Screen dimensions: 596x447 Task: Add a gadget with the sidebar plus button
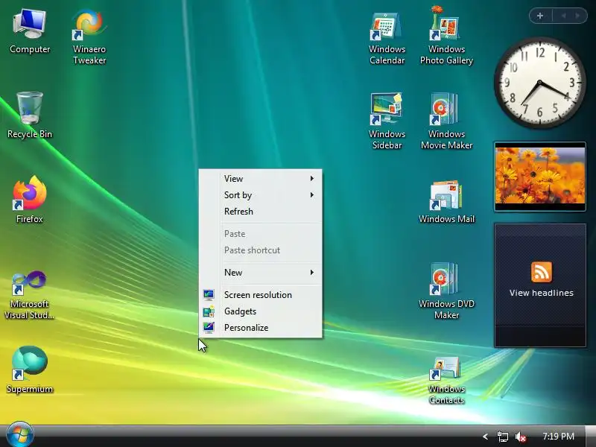click(540, 16)
